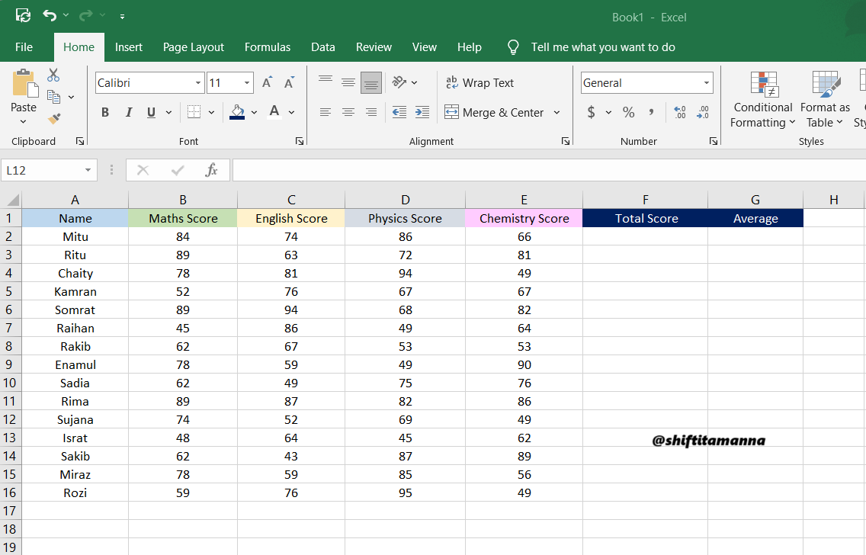The width and height of the screenshot is (866, 555).
Task: Open the Customize Quick Access Toolbar arrow
Action: coord(122,17)
